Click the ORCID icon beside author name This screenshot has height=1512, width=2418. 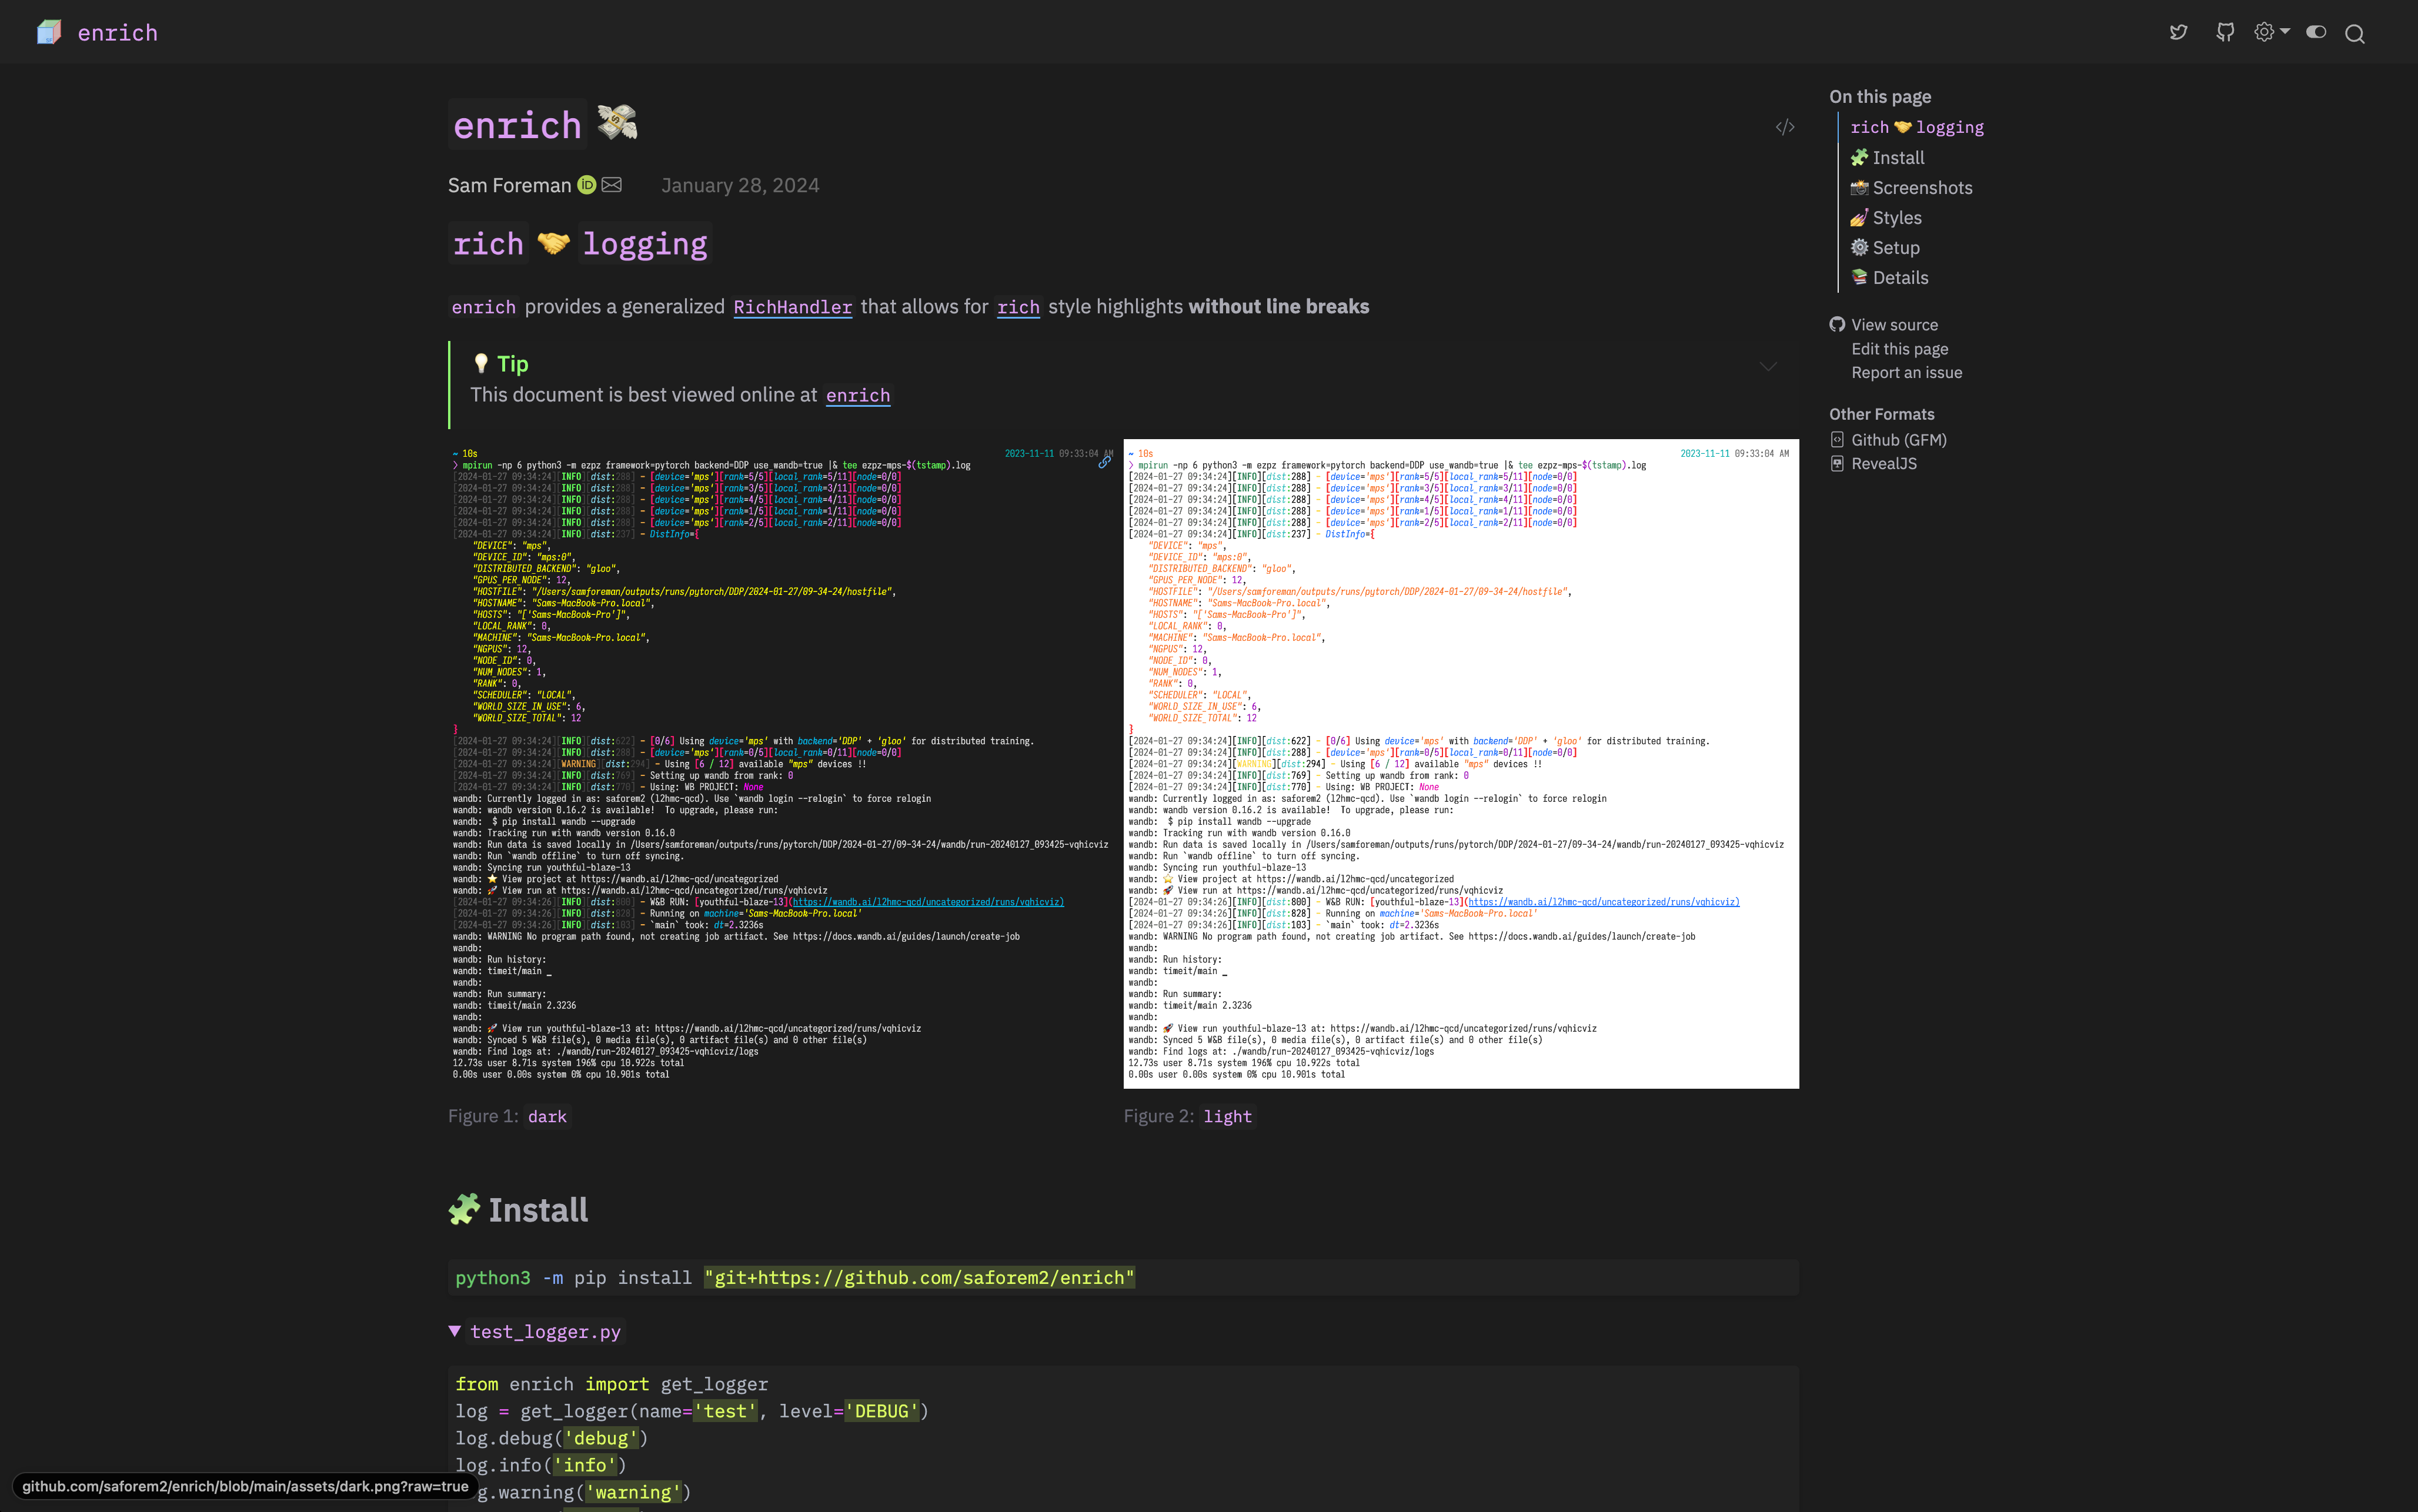[x=587, y=185]
